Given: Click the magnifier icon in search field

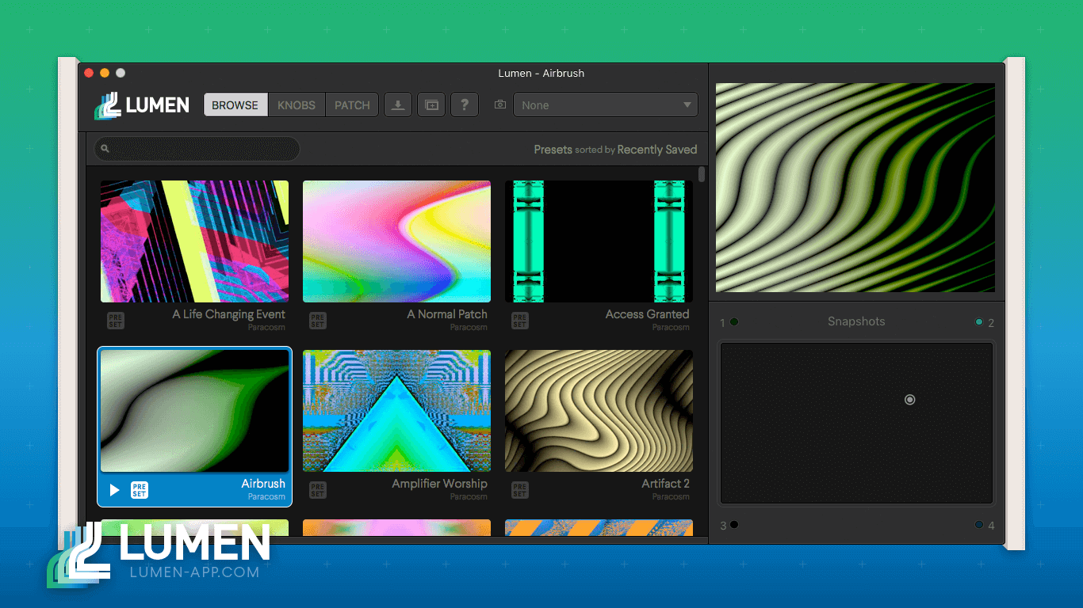Looking at the screenshot, I should (105, 149).
